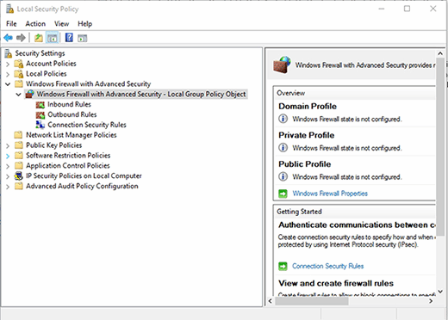This screenshot has width=448, height=320.
Task: Select Software Restriction Policies label
Action: click(68, 156)
